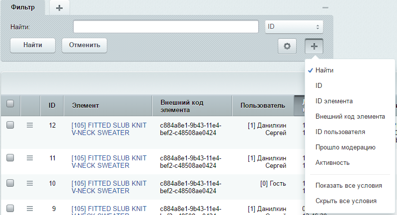397x215 pixels.
Task: Select ID condition in the menu
Action: pyautogui.click(x=318, y=86)
